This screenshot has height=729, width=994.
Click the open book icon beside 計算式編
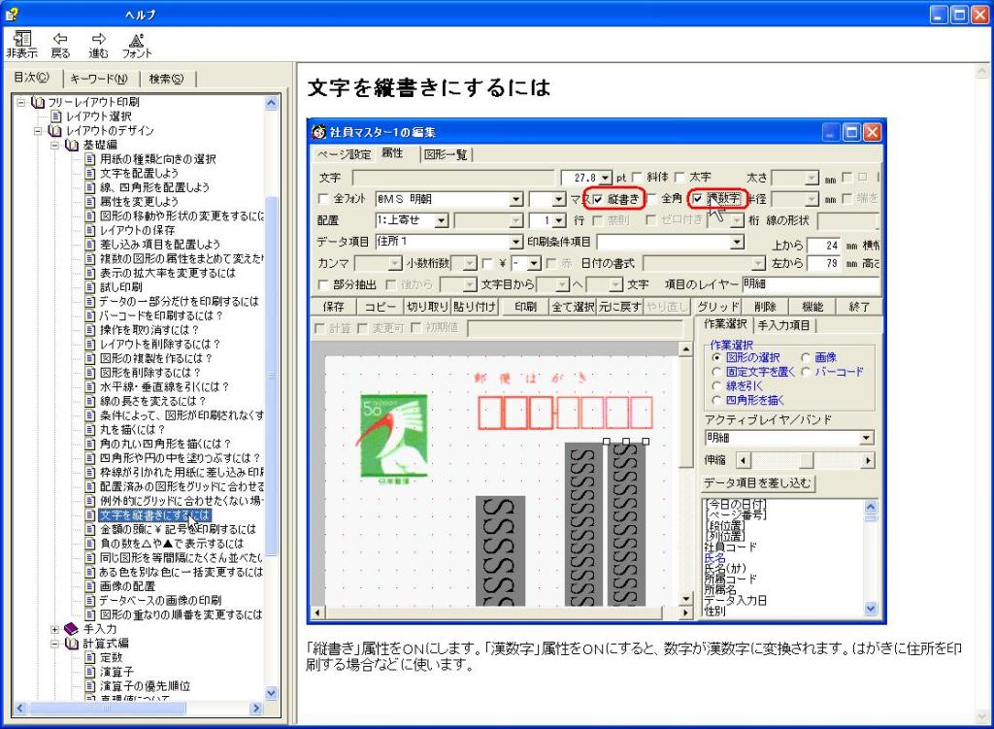pos(72,644)
